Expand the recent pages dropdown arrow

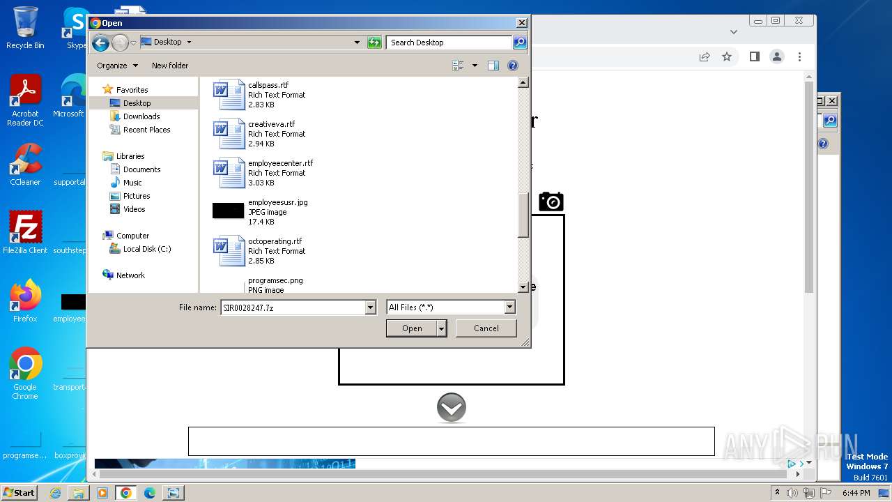click(x=134, y=43)
